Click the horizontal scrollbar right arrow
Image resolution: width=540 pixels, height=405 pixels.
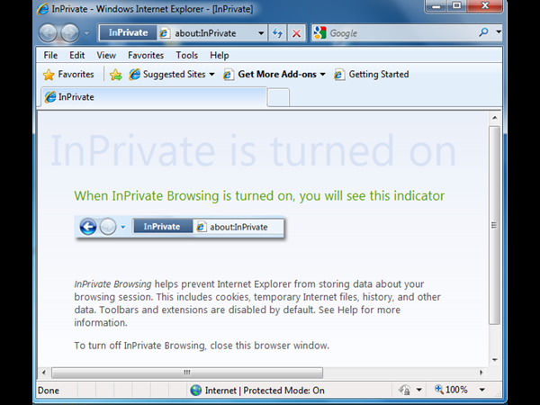pyautogui.click(x=481, y=373)
